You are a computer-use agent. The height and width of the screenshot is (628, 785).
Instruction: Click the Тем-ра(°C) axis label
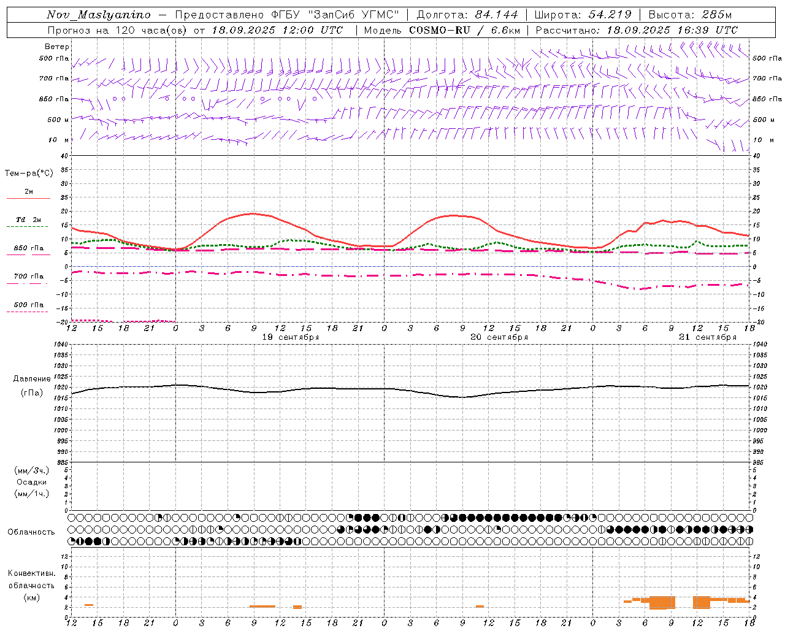[29, 174]
